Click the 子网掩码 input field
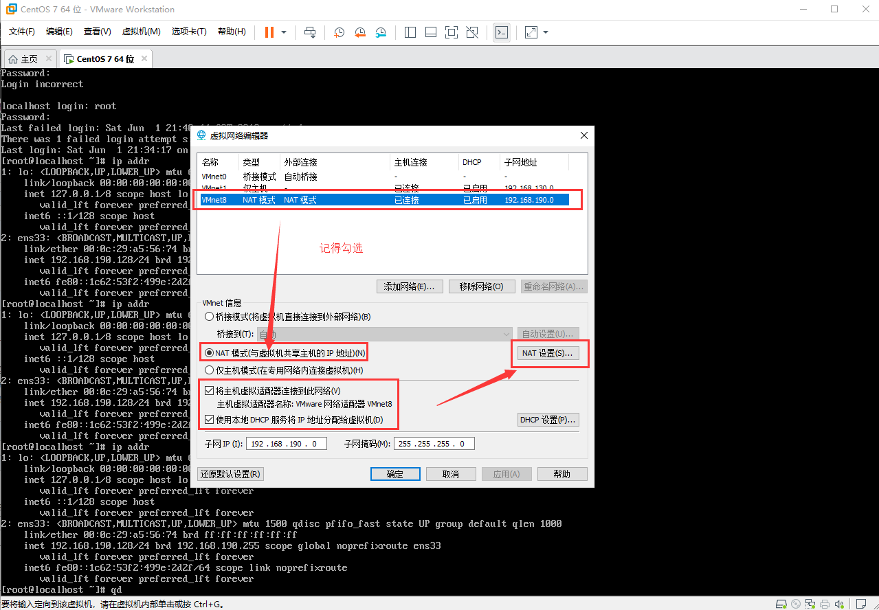The width and height of the screenshot is (879, 610). point(434,444)
